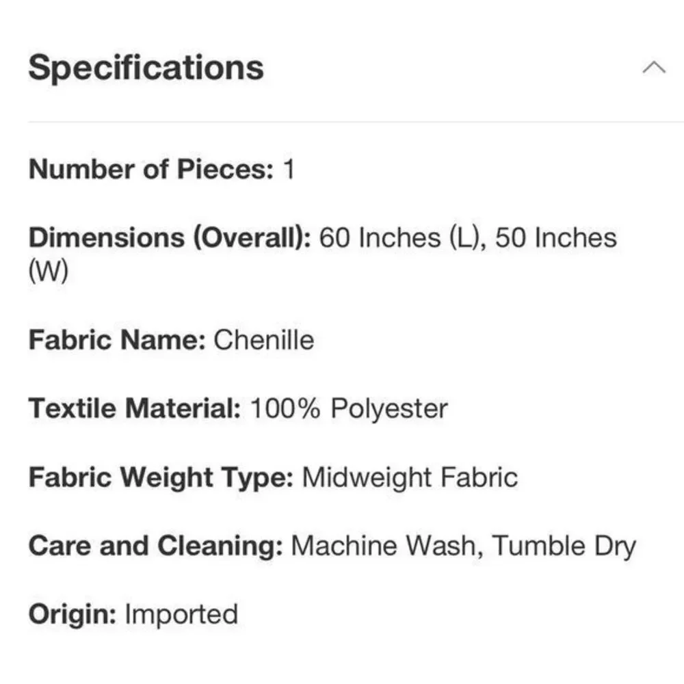Click the Specifications heading
The image size is (684, 684).
(146, 68)
